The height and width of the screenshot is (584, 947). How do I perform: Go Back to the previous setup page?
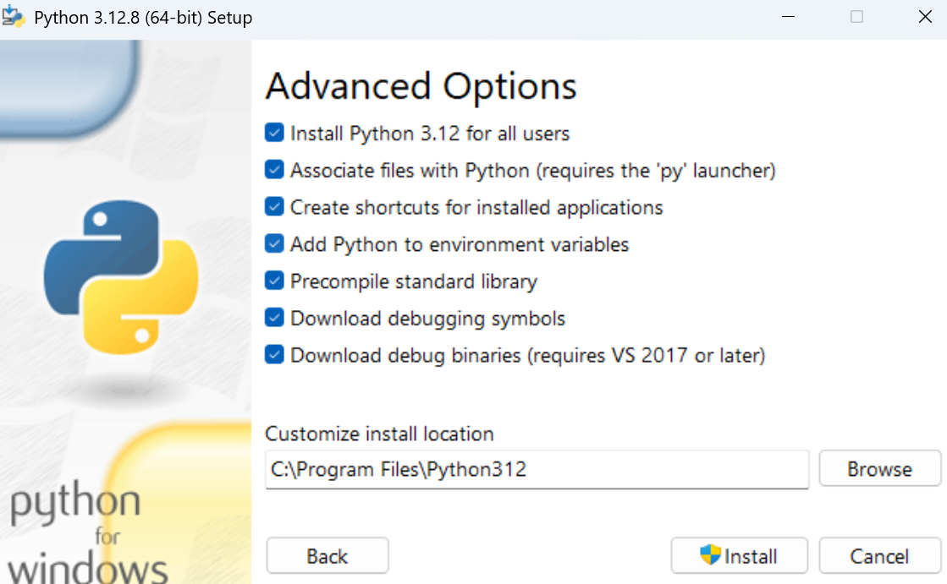[328, 555]
